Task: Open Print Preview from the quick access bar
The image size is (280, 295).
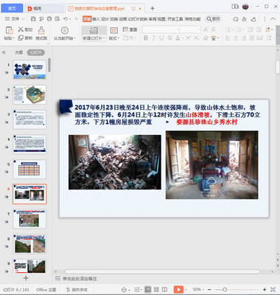Action: [x=57, y=19]
